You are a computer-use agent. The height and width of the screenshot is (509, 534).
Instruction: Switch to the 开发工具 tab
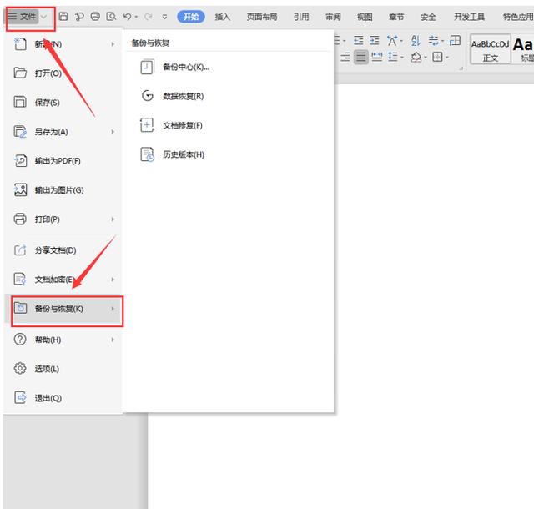click(x=469, y=17)
